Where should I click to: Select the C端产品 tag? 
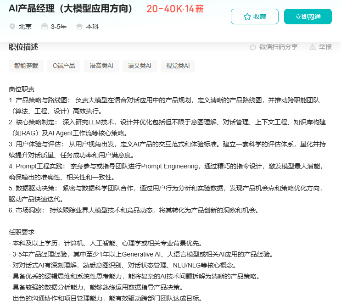click(64, 66)
